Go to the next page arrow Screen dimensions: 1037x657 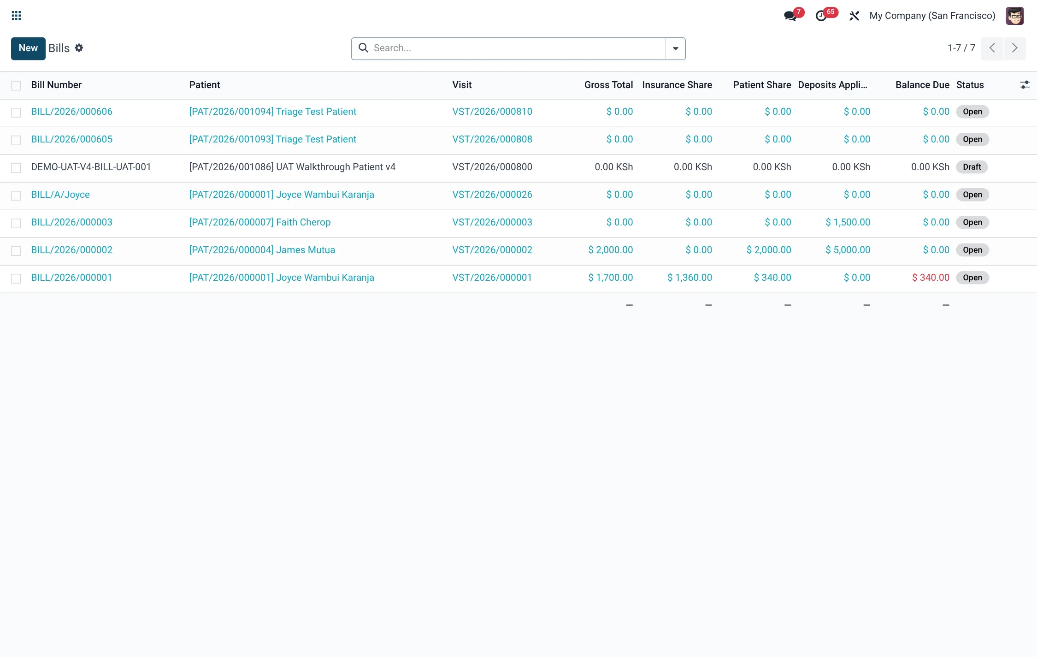pos(1014,48)
